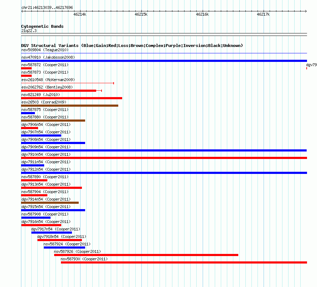Click nsv587875 (Cooper2011) label

pyautogui.click(x=45, y=110)
